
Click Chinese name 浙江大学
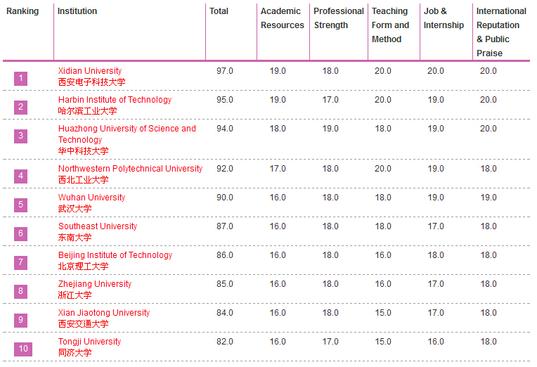[75, 295]
